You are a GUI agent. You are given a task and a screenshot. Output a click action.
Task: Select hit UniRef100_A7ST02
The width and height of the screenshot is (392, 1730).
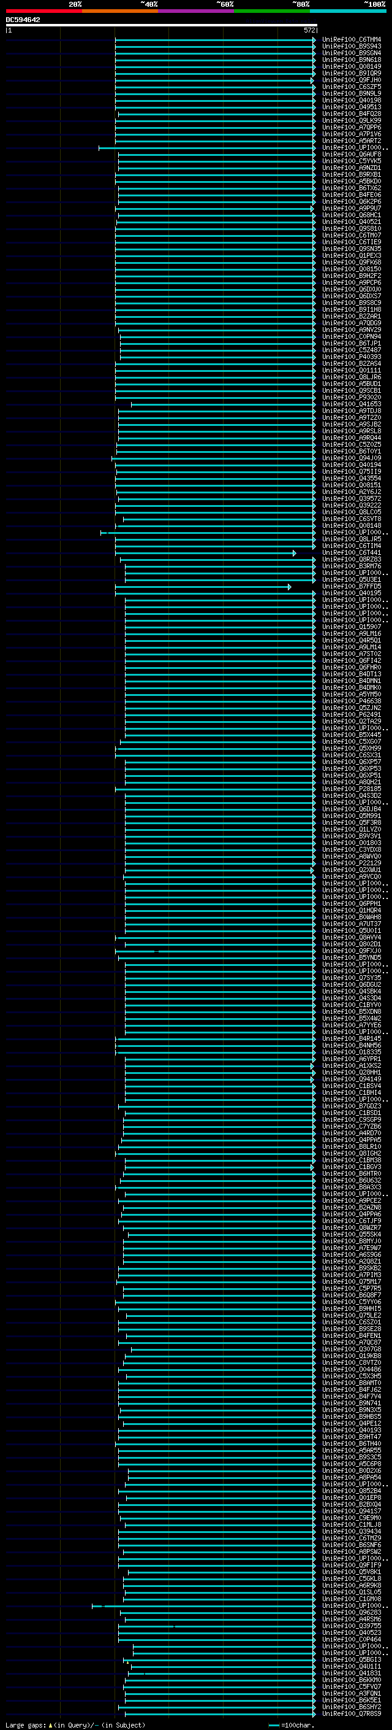[351, 654]
